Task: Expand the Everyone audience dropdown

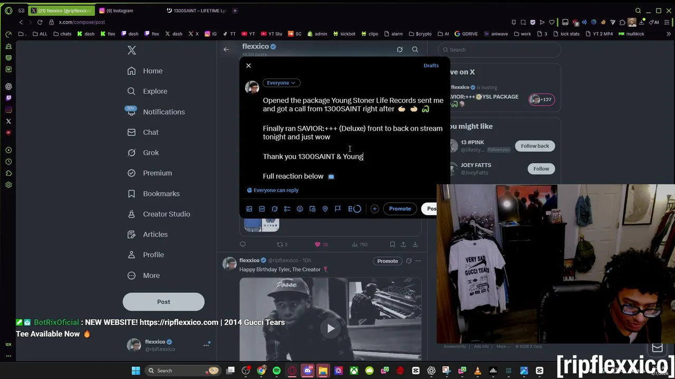Action: pyautogui.click(x=281, y=83)
